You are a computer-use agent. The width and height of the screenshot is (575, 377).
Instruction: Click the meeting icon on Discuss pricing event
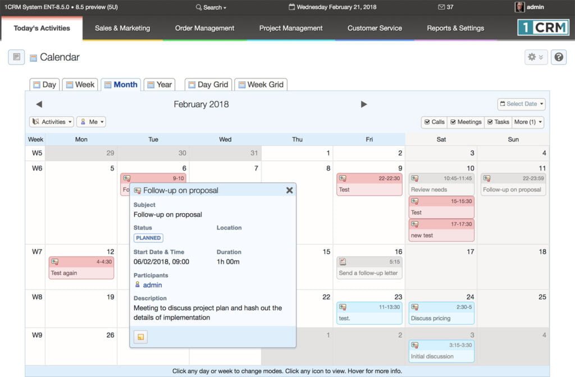(416, 307)
